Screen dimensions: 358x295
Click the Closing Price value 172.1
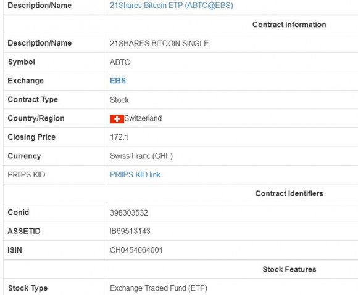(x=119, y=137)
